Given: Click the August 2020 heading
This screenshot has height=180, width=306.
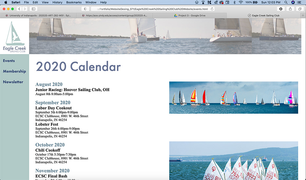Looking at the screenshot, I should [49, 84].
